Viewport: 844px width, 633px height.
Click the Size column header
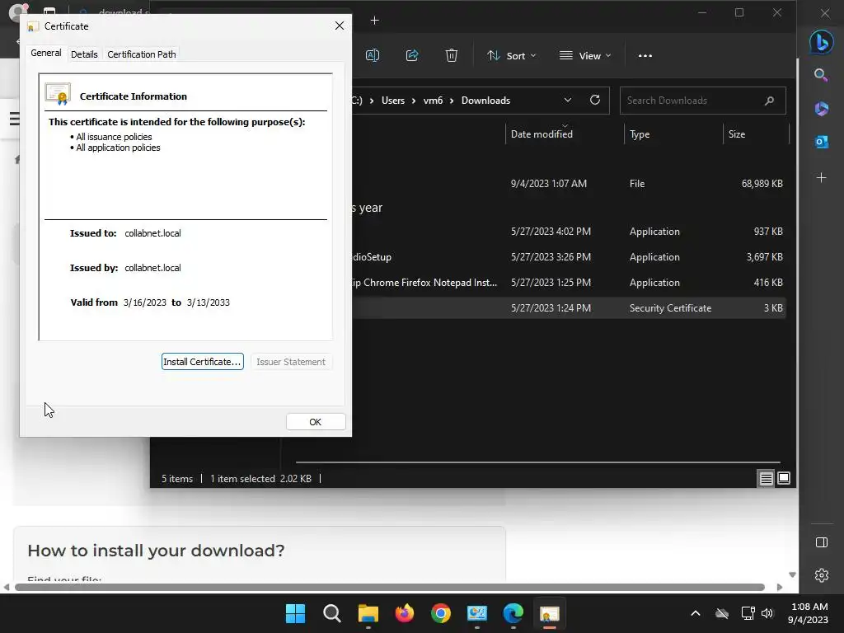pos(737,134)
